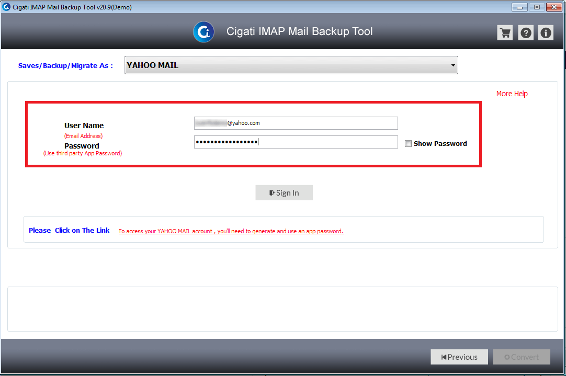Click the 'Please Click on The Link' text
Image resolution: width=566 pixels, height=376 pixels.
[x=69, y=230]
